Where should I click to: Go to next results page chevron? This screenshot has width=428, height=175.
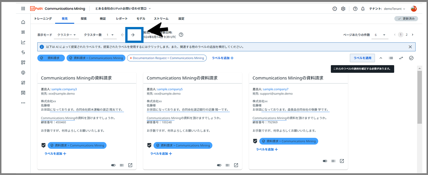point(413,35)
